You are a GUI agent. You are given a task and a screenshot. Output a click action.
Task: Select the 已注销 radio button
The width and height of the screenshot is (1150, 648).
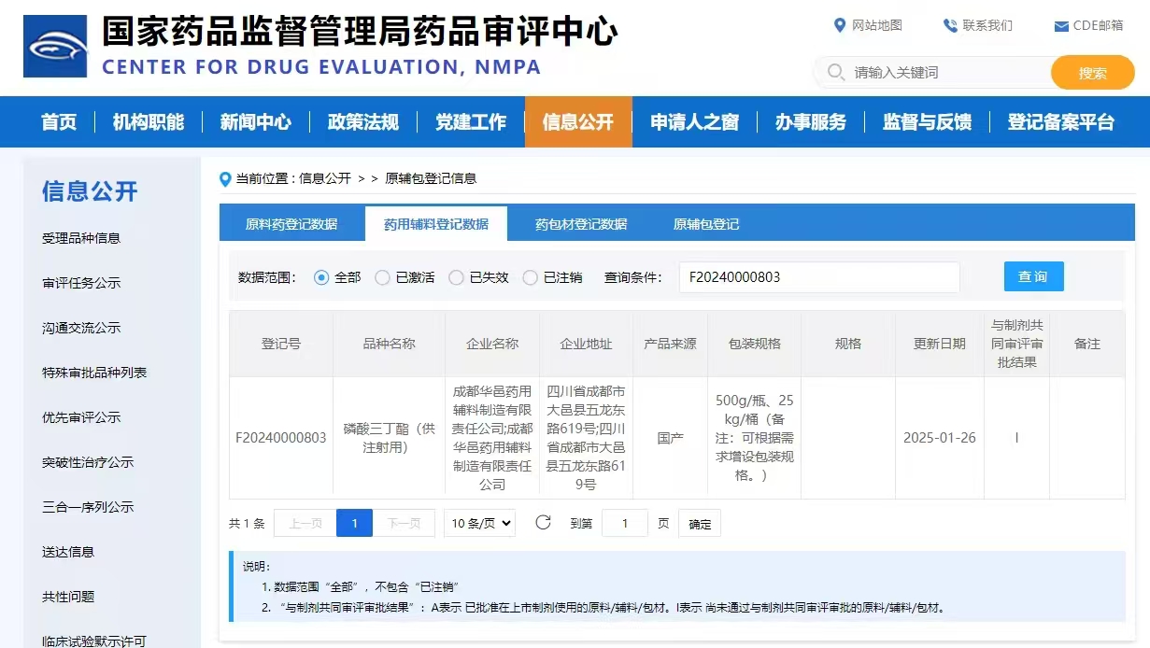click(x=530, y=277)
